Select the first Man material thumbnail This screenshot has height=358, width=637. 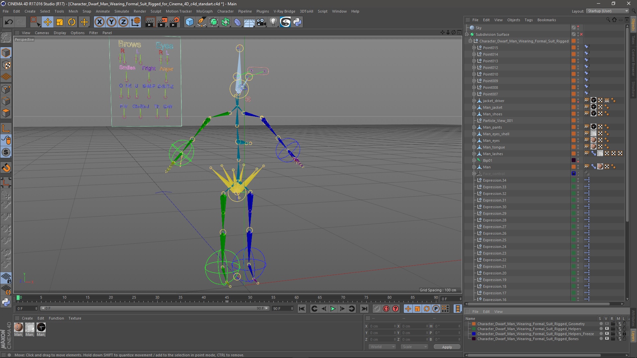[19, 328]
